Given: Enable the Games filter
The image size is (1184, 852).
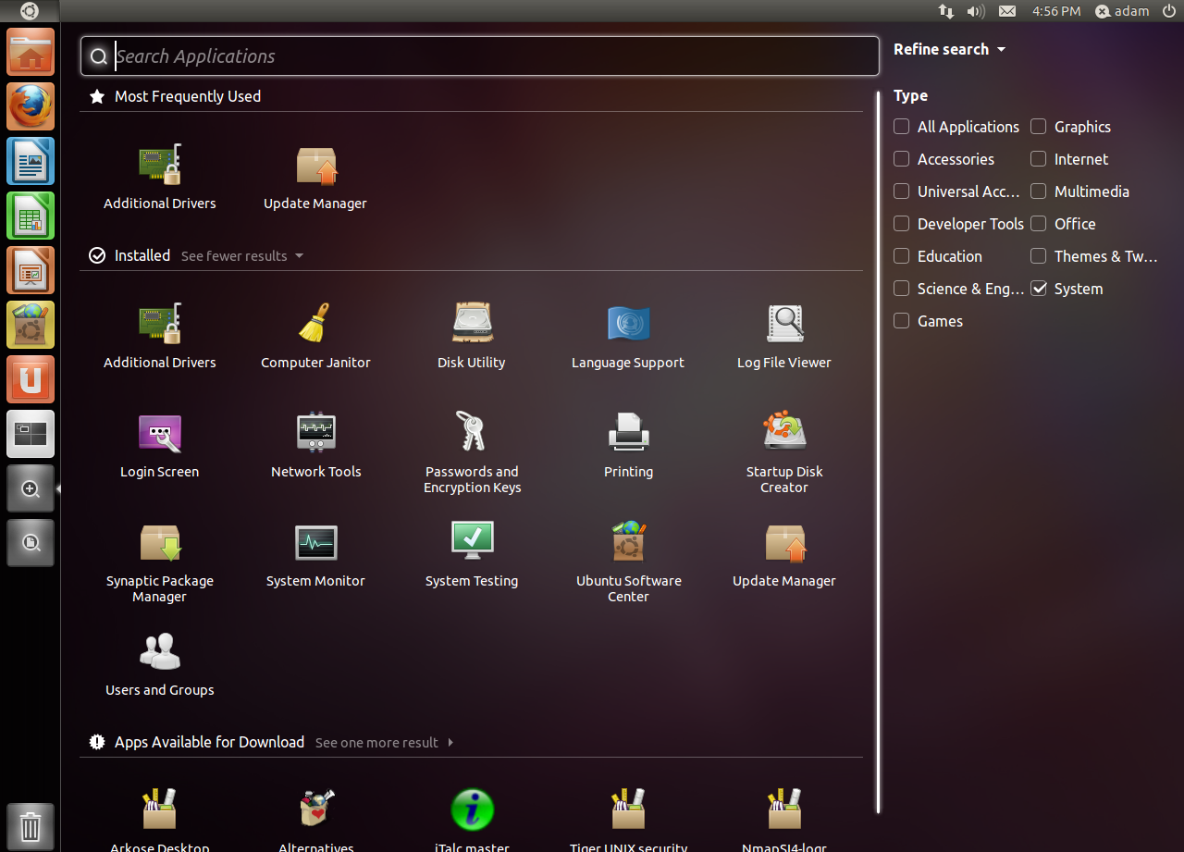Looking at the screenshot, I should pyautogui.click(x=902, y=321).
